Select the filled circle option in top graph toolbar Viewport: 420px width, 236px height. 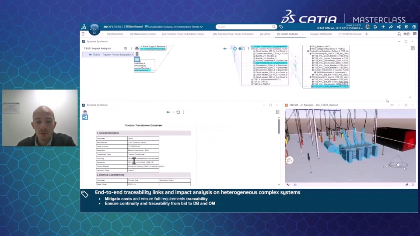(240, 49)
